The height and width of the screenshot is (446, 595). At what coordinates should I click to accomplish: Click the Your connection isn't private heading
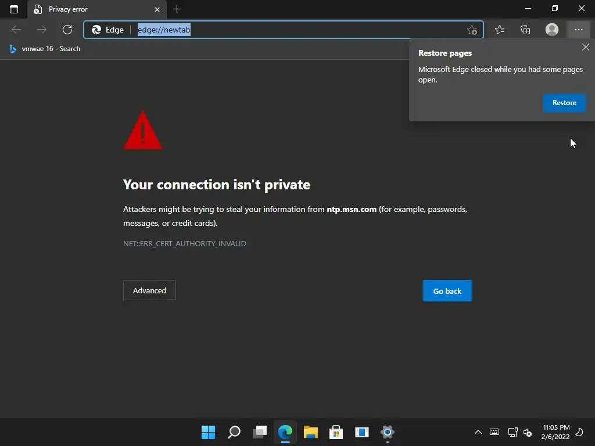coord(217,185)
